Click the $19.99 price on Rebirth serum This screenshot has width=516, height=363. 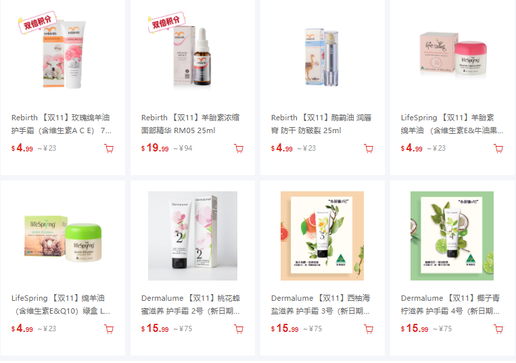155,148
